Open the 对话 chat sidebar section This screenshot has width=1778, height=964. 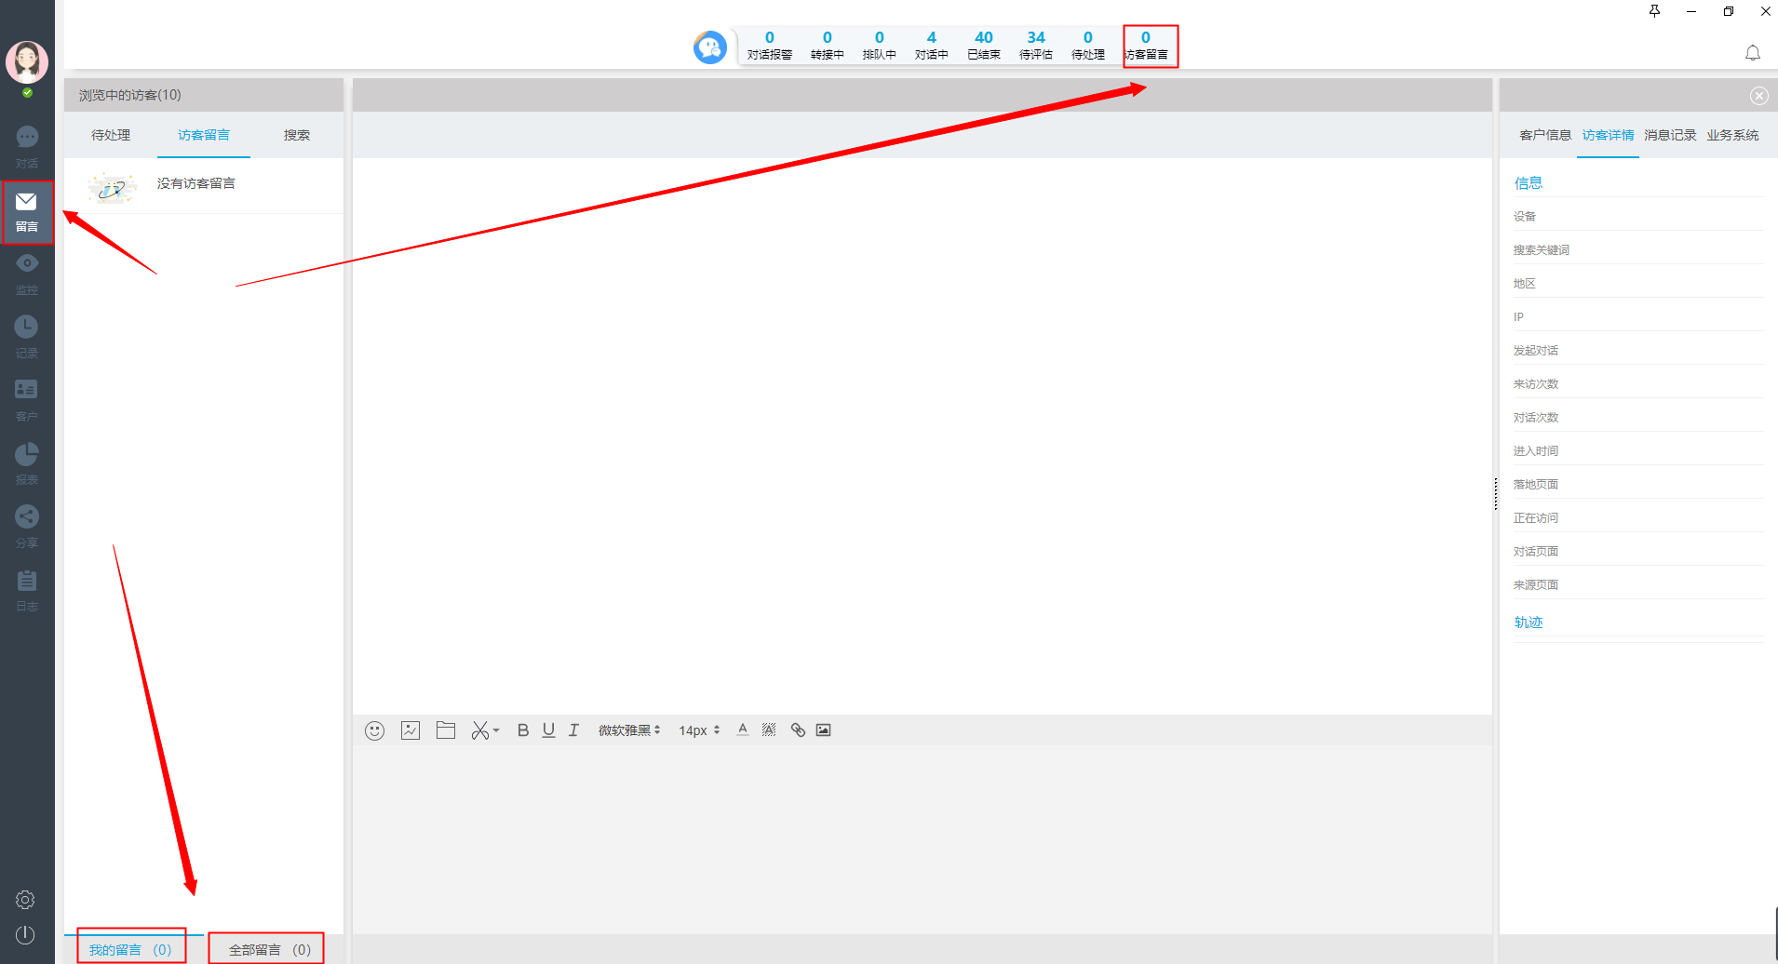pyautogui.click(x=27, y=148)
